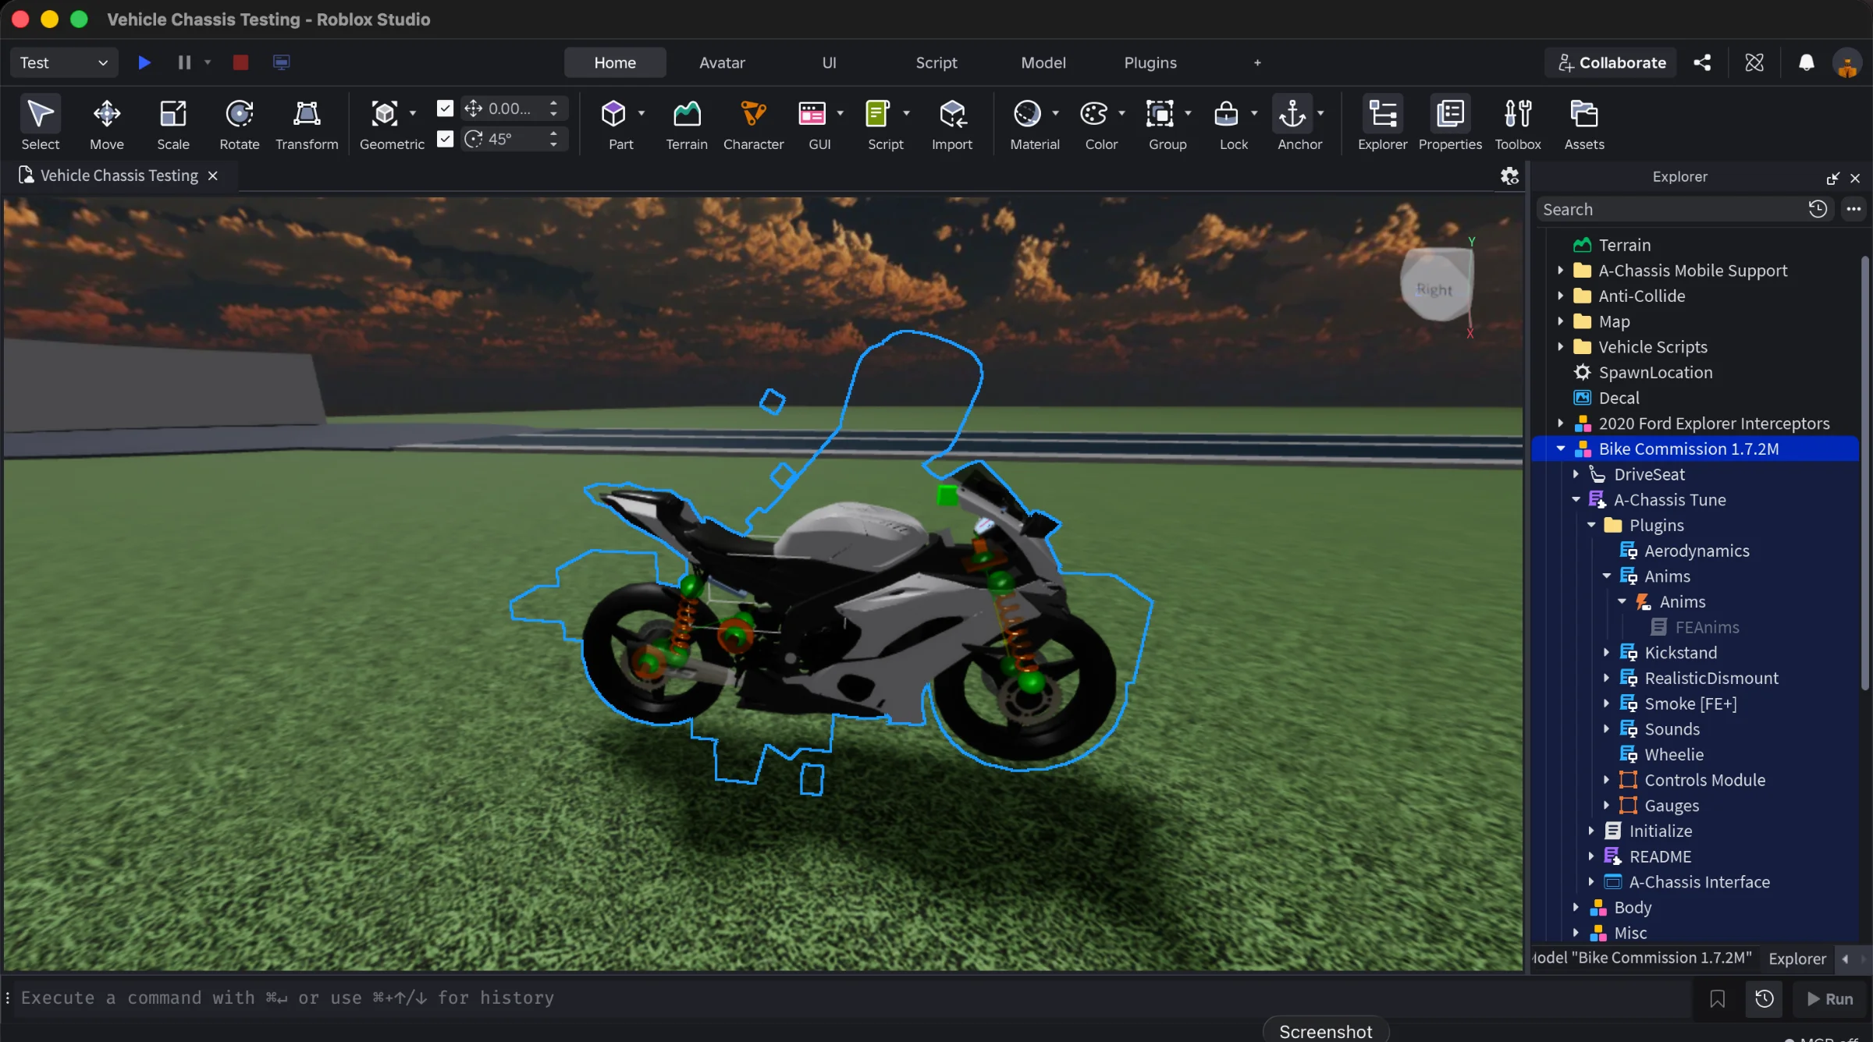This screenshot has width=1873, height=1042.
Task: Collapse Bike Commission 1.7.2M tree node
Action: click(1561, 448)
